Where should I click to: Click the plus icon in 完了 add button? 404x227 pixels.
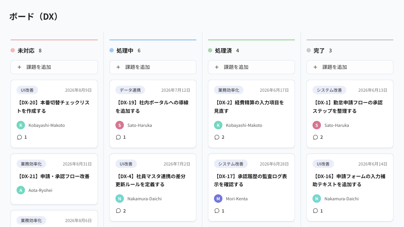[x=315, y=67]
